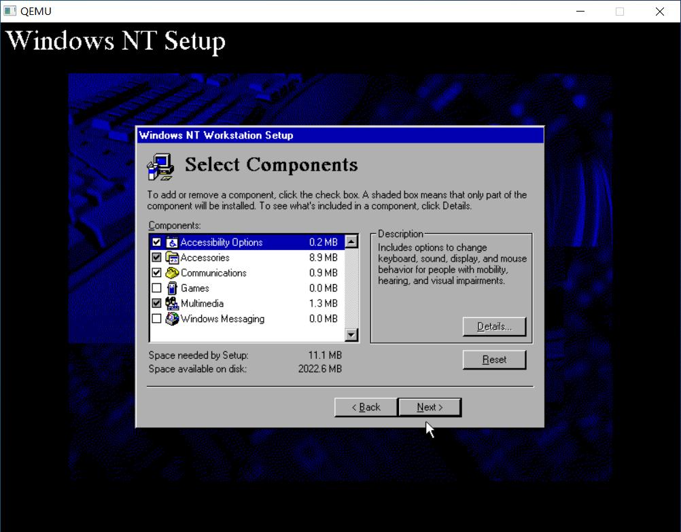Click the scrollbar down arrow
This screenshot has height=532, width=681.
351,336
